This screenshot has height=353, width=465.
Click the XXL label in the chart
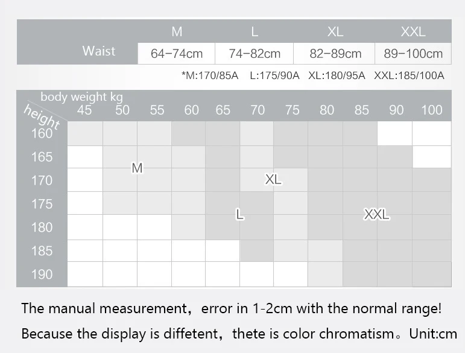[x=377, y=214]
